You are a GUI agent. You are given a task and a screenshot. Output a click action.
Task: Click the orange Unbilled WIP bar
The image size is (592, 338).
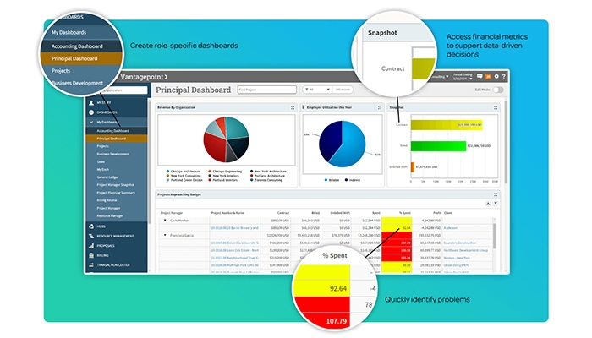pyautogui.click(x=413, y=166)
